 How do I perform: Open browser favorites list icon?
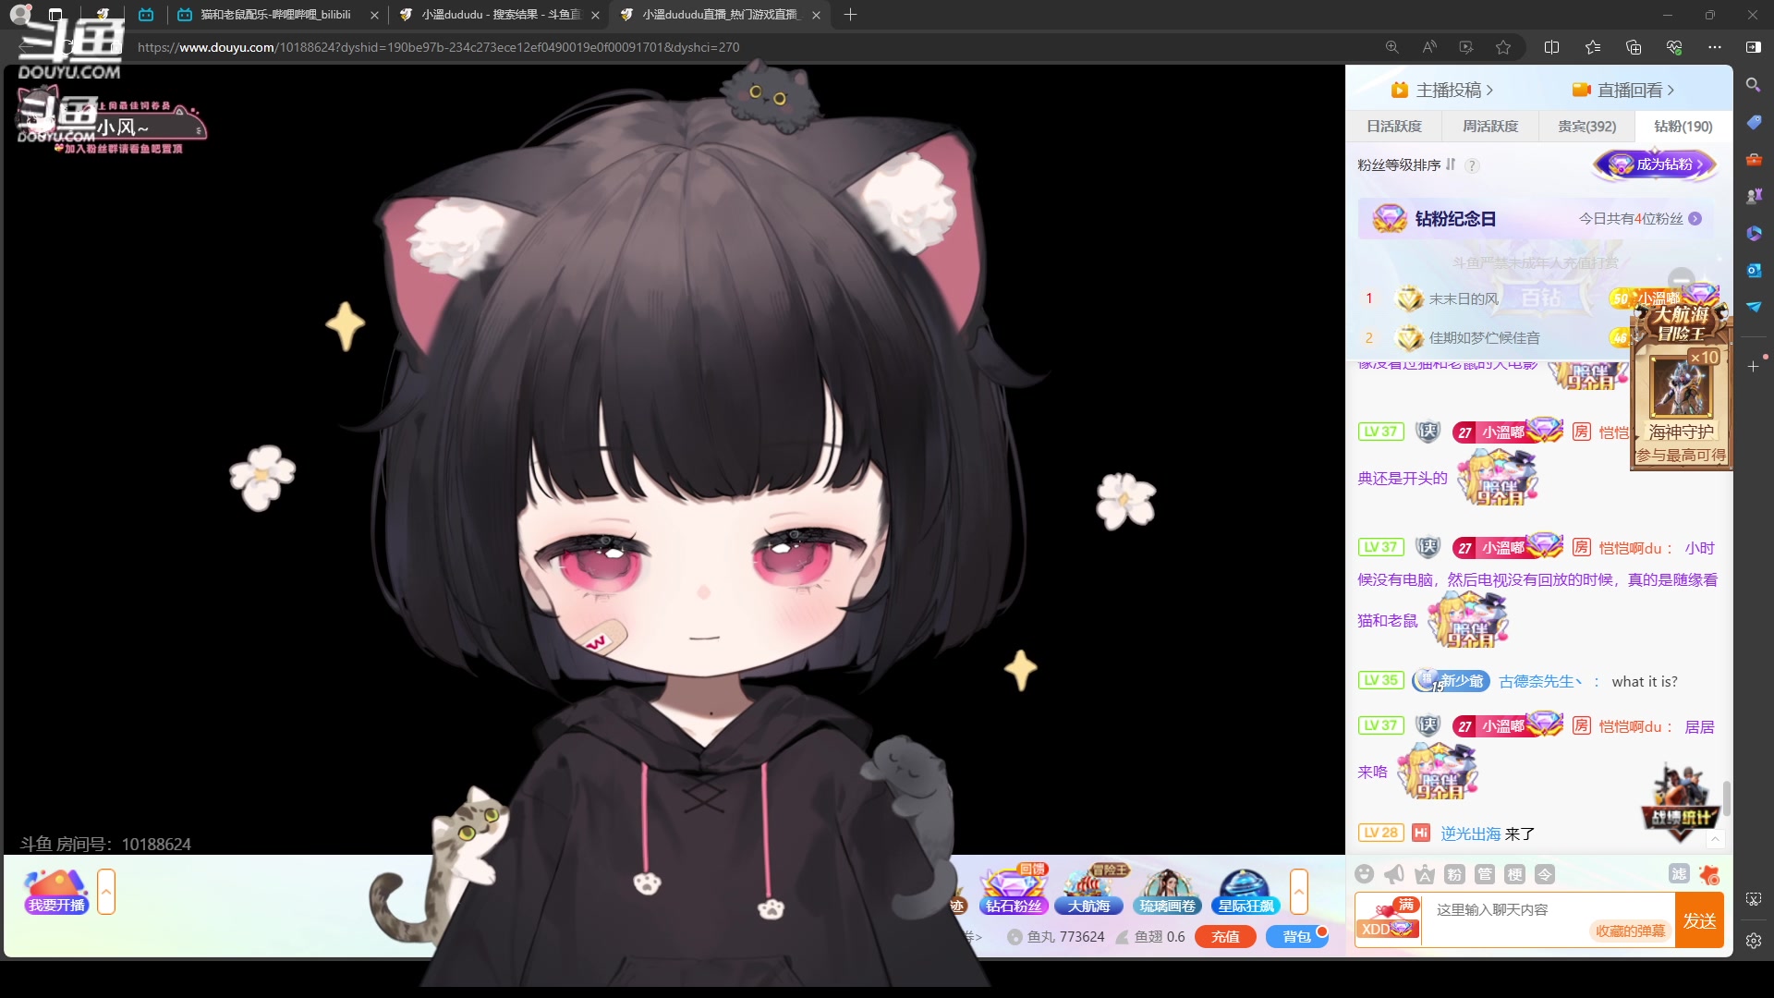pyautogui.click(x=1592, y=47)
